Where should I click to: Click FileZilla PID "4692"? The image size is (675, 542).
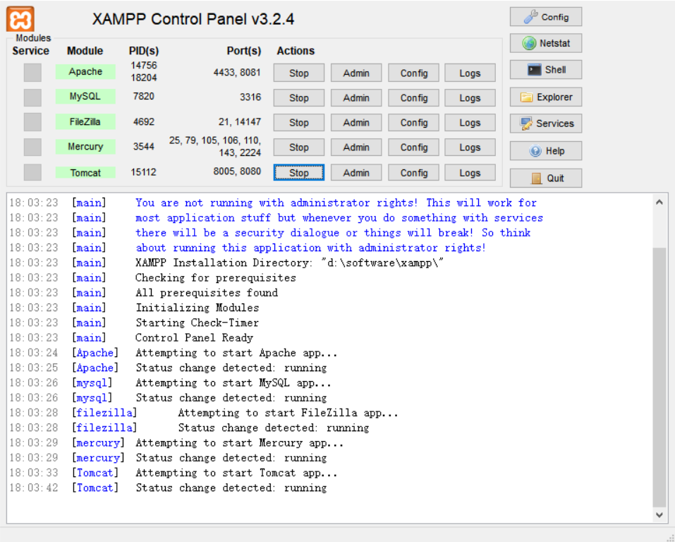click(x=143, y=122)
